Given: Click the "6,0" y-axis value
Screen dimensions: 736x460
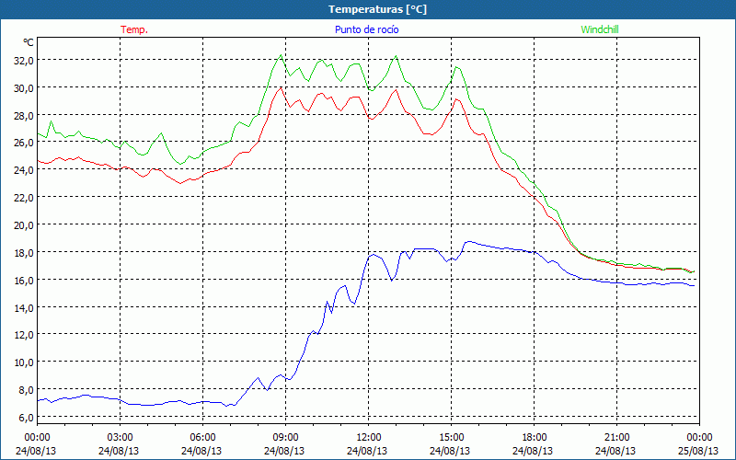Looking at the screenshot, I should pyautogui.click(x=26, y=418).
